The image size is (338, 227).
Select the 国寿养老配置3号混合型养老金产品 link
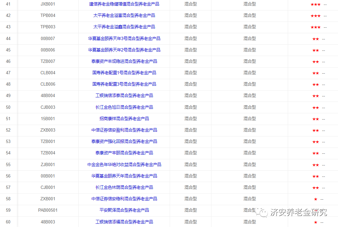click(124, 84)
